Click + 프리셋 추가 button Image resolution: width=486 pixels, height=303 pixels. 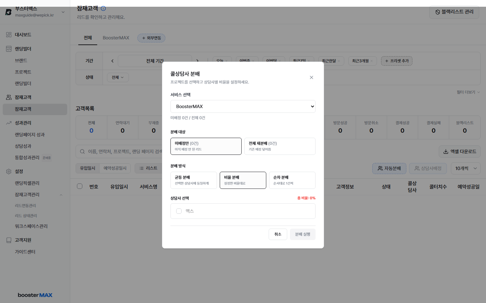pyautogui.click(x=397, y=61)
